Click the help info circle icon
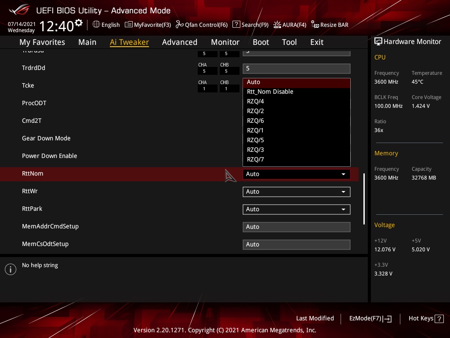Screen dimensions: 450x338 point(11,269)
